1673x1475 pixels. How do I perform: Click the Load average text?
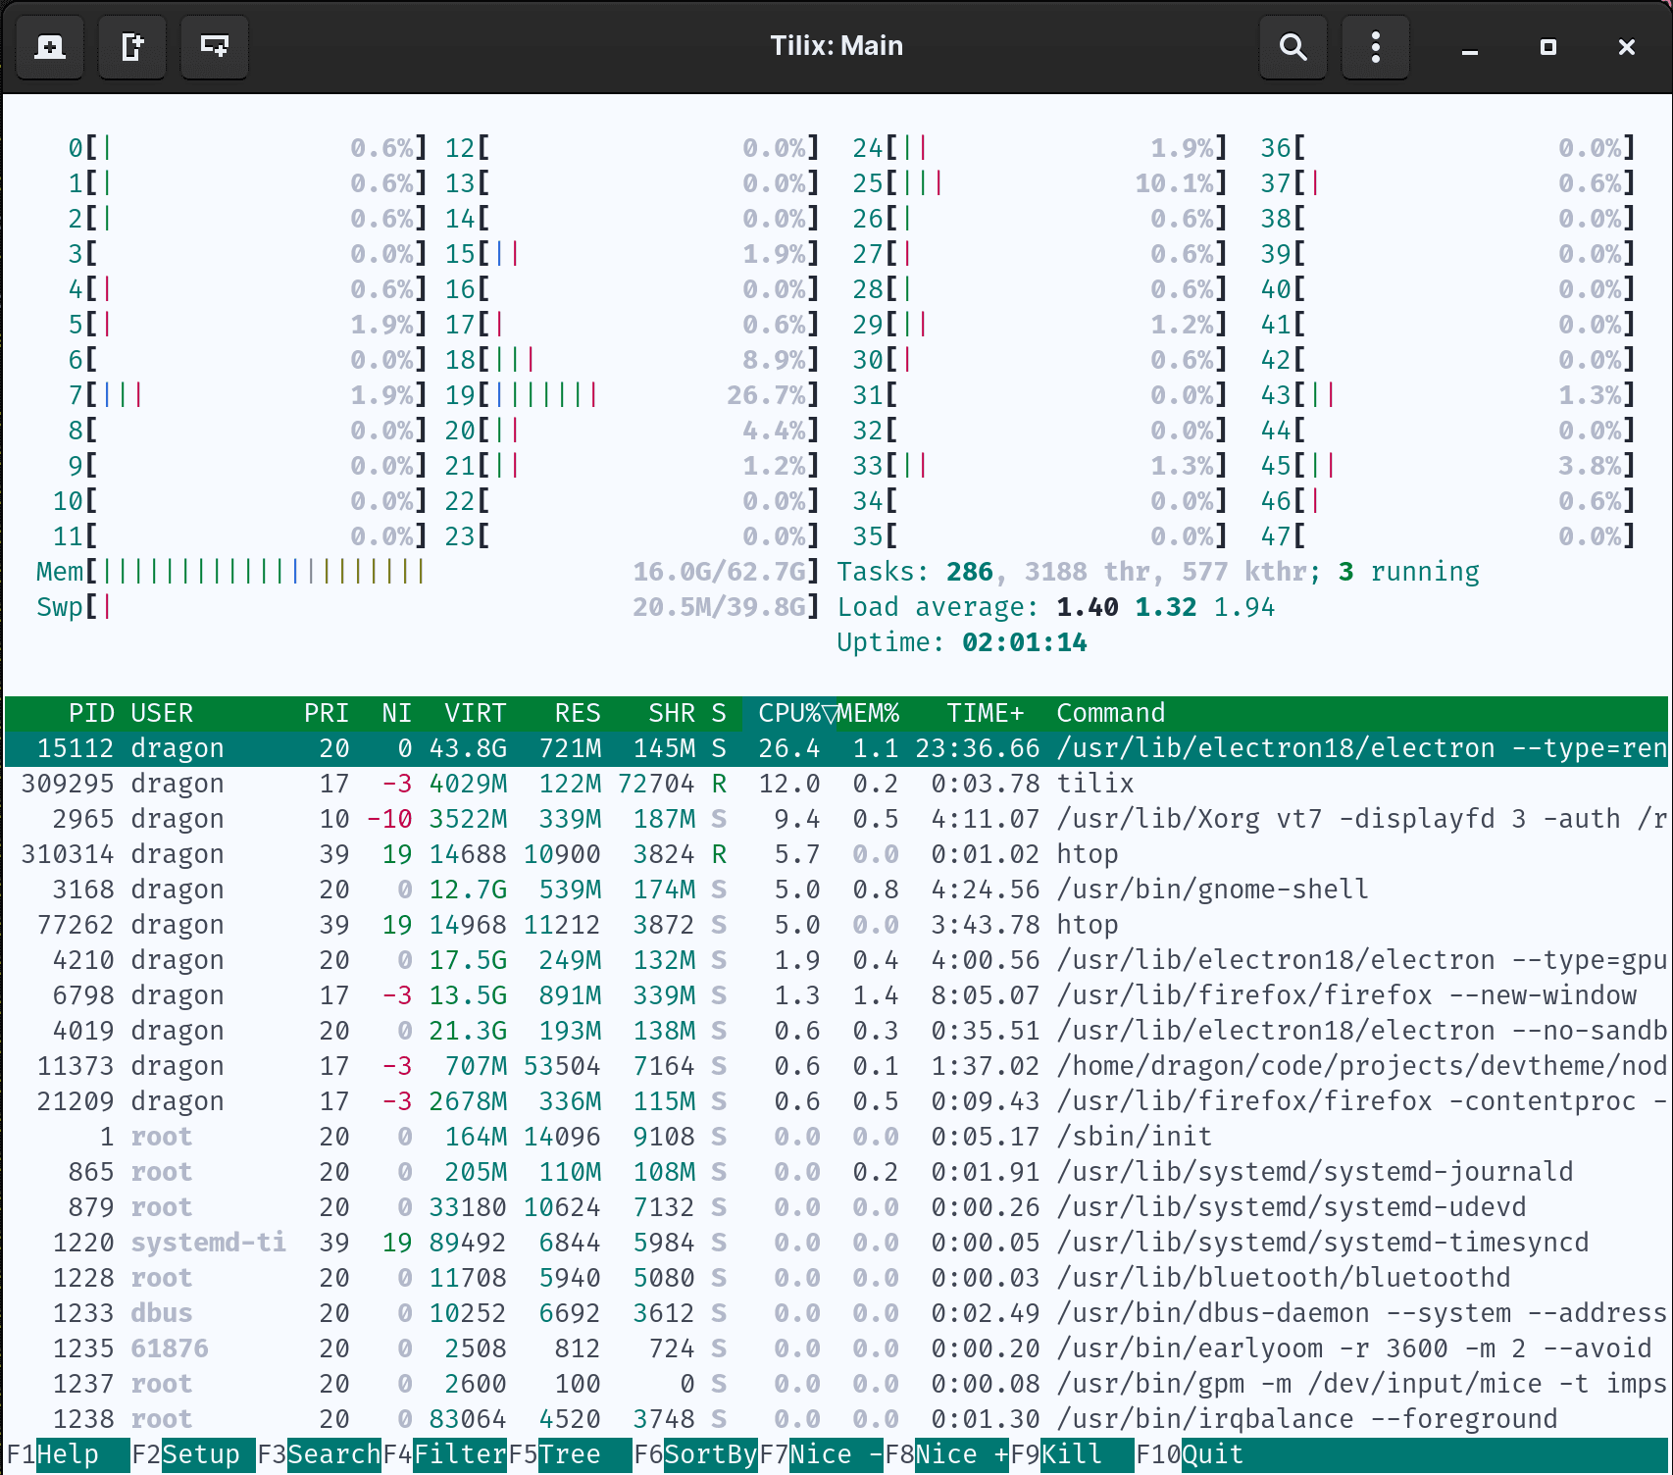(1055, 607)
